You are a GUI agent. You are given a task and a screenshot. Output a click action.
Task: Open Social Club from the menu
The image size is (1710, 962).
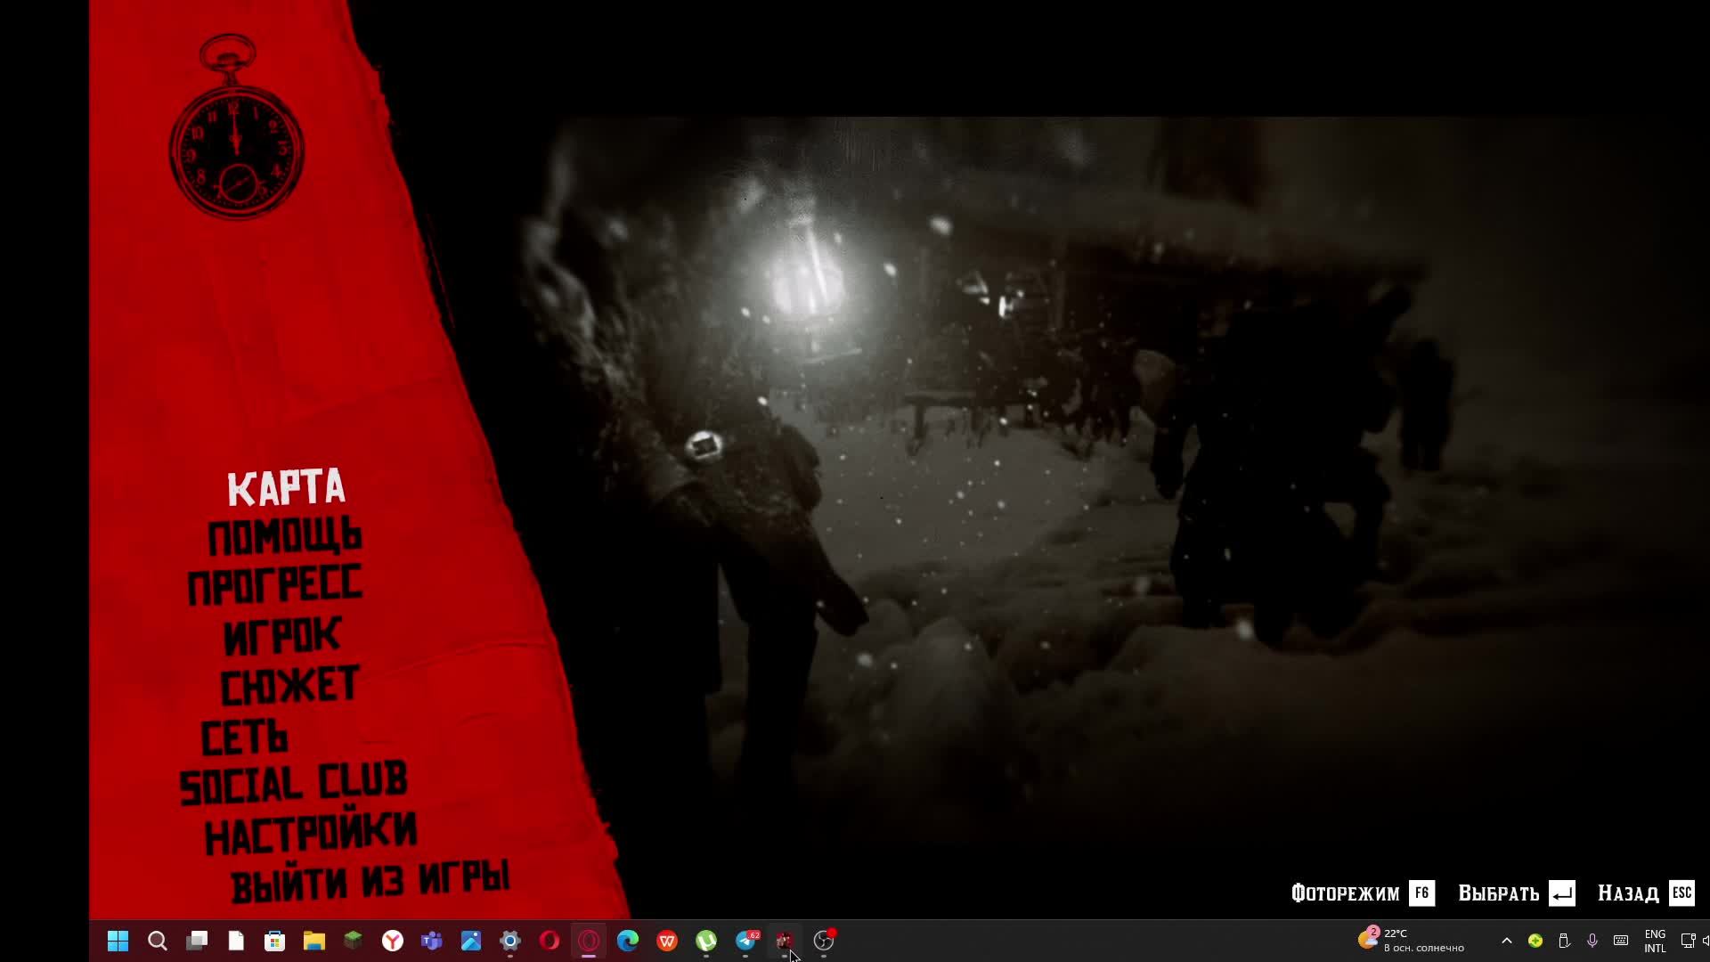pos(293,783)
